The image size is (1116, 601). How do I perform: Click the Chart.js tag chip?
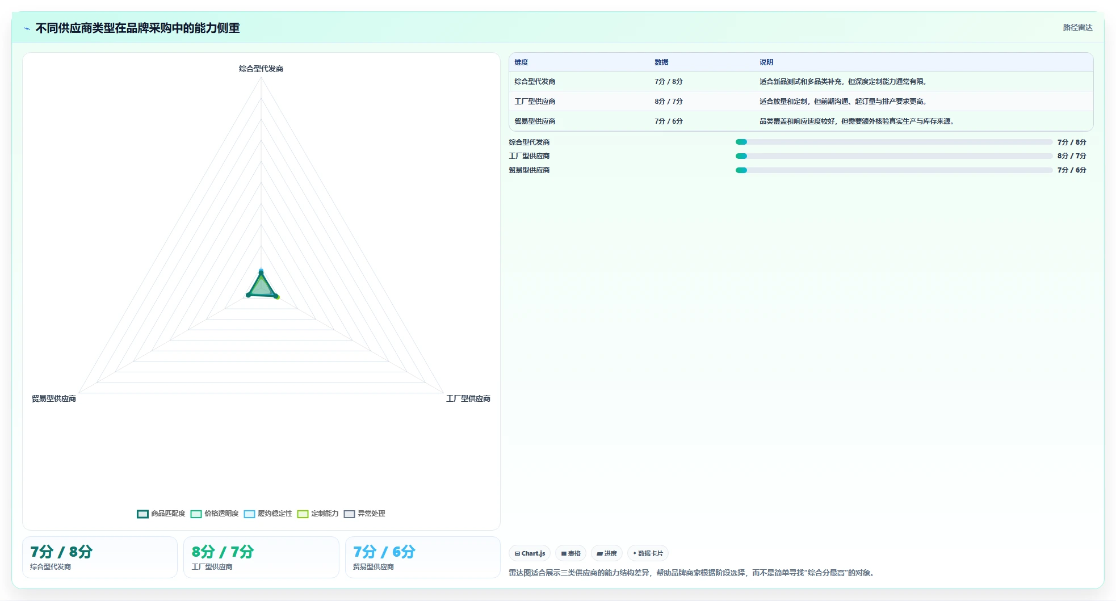click(x=530, y=553)
